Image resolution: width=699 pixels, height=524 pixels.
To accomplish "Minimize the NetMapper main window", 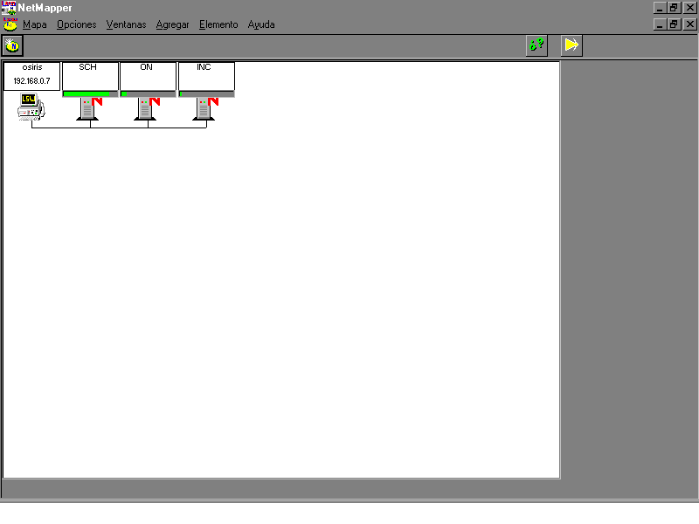I will click(660, 8).
